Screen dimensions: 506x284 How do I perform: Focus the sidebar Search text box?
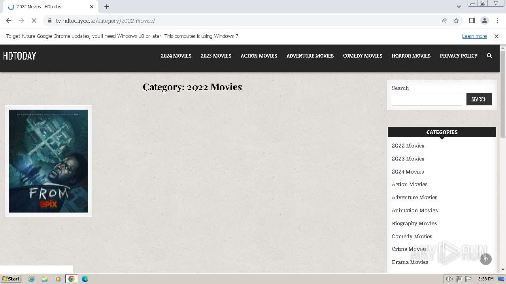[x=427, y=99]
